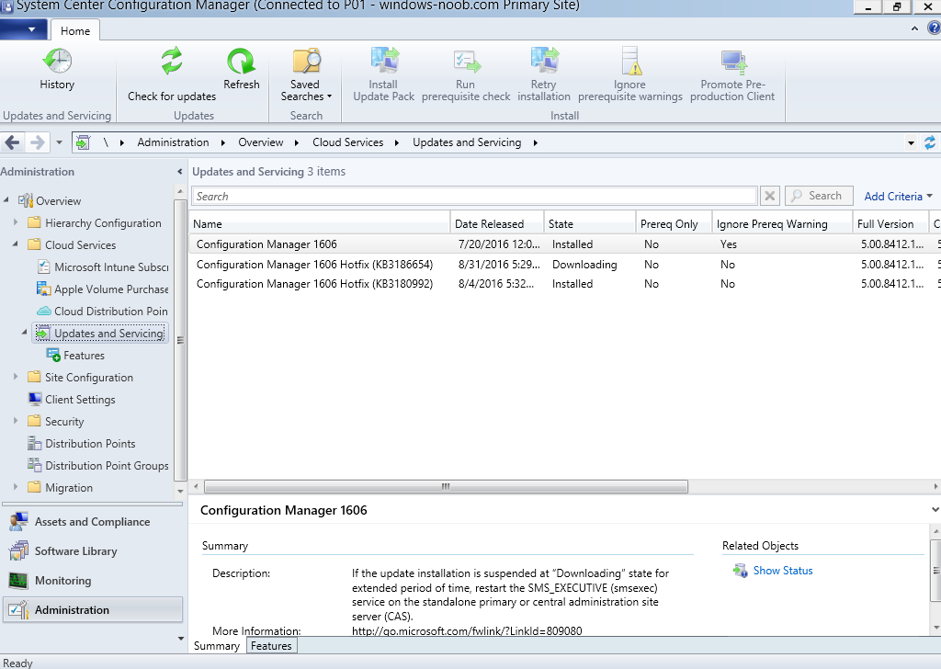This screenshot has width=941, height=669.
Task: Click the back navigation arrow
Action: point(12,142)
